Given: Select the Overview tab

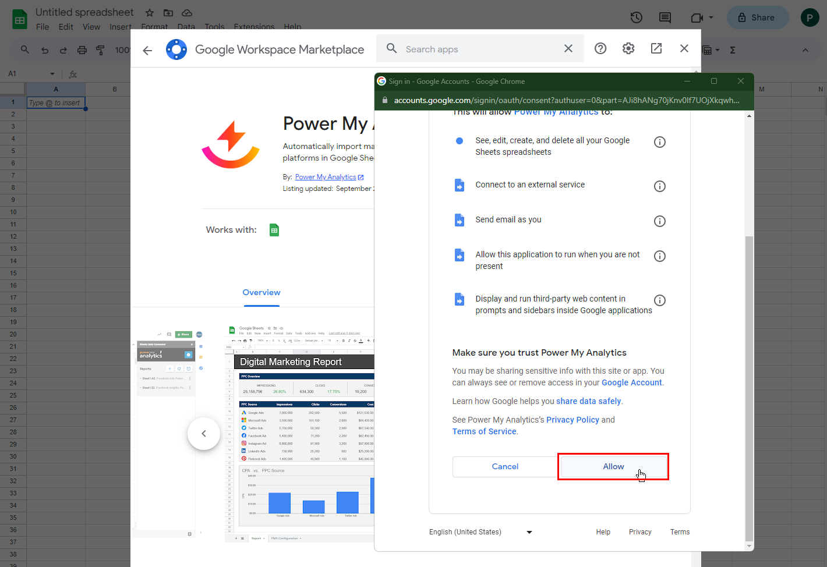Looking at the screenshot, I should pos(261,293).
